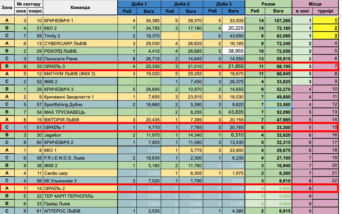The height and width of the screenshot is (214, 342).
Task: Select the 'РЕКОРД ЛЬВІВ.' team cell
Action: coord(80,51)
